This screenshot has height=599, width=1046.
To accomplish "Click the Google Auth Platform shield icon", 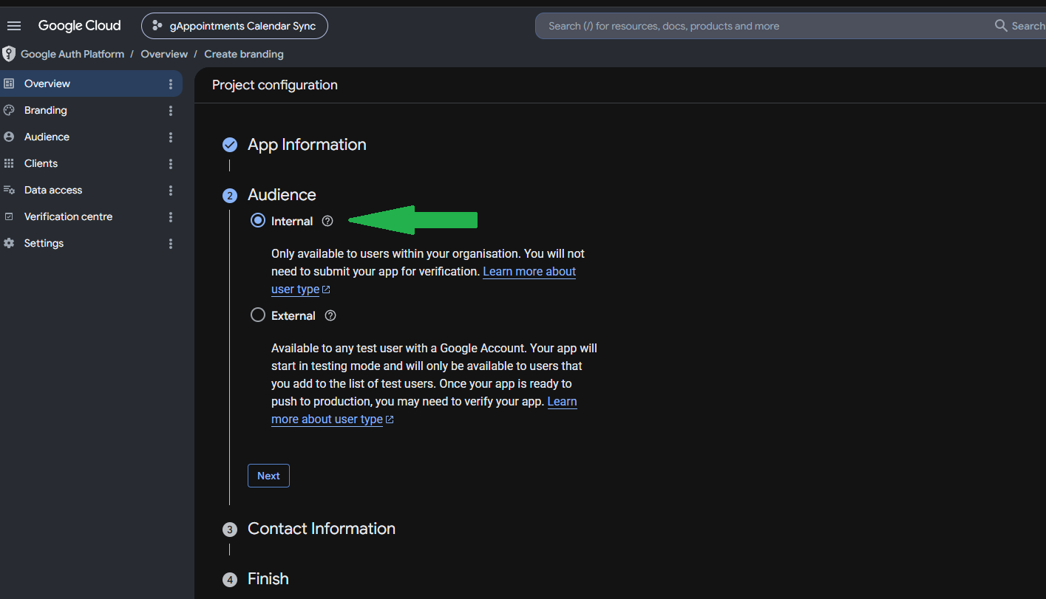I will [9, 54].
